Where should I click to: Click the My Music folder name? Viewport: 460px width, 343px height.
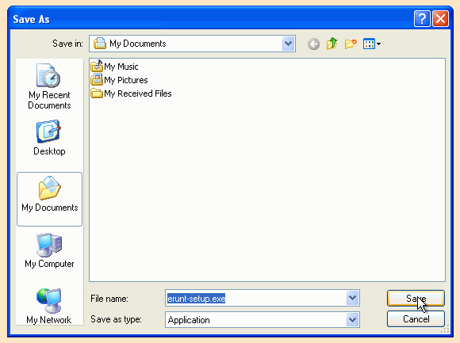click(x=121, y=67)
